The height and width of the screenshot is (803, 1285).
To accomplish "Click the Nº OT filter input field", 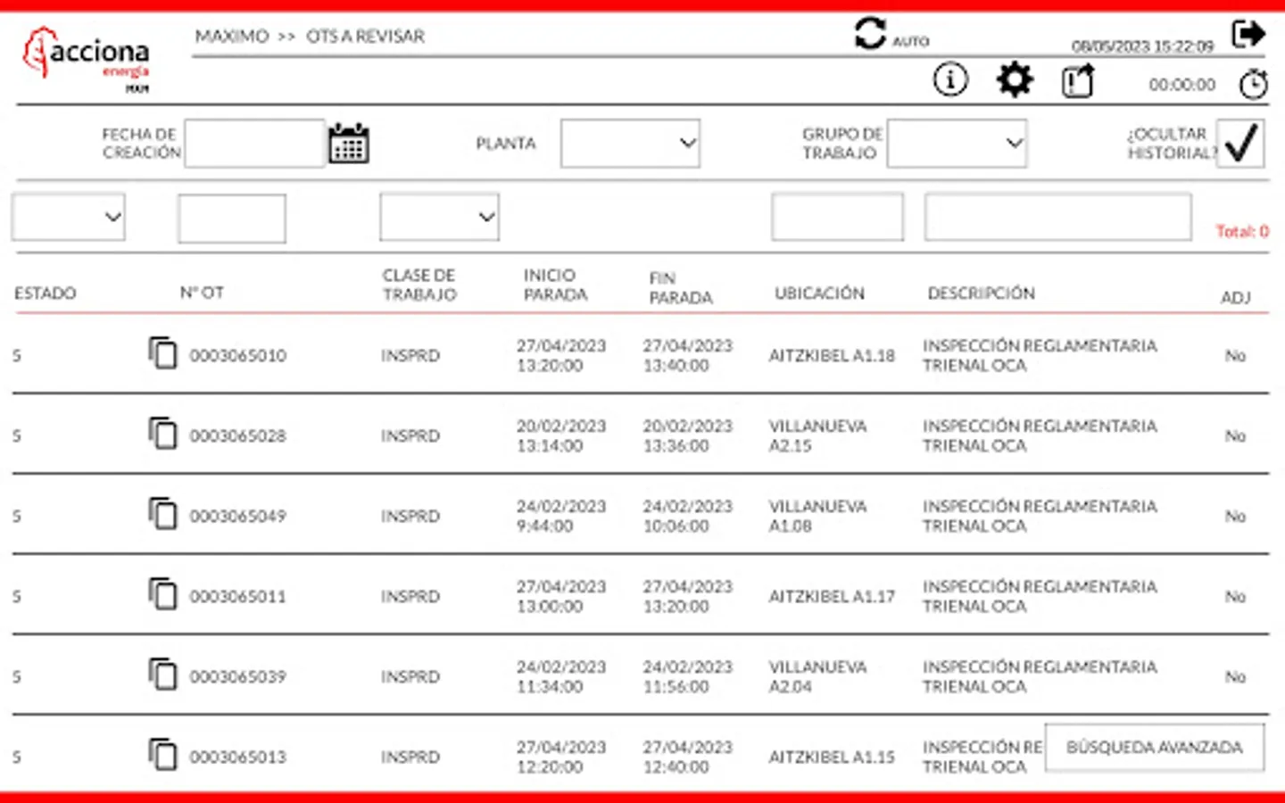I will click(232, 218).
